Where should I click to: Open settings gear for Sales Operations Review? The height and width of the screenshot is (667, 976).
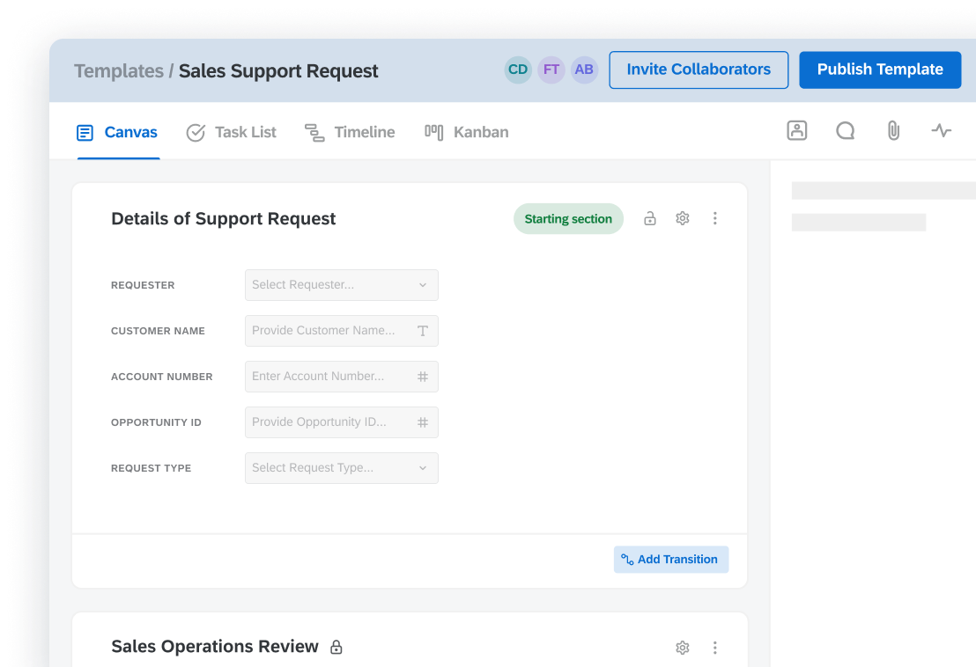(682, 648)
